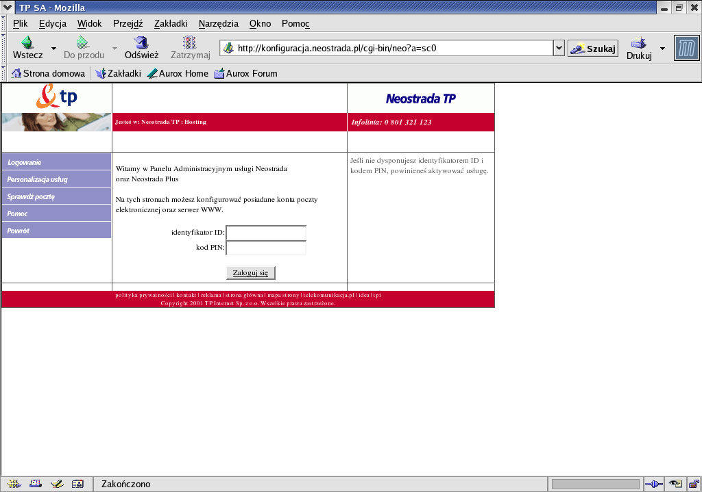Image resolution: width=702 pixels, height=492 pixels.
Task: Collapse the menu bar grippy handle
Action: (x=3, y=24)
